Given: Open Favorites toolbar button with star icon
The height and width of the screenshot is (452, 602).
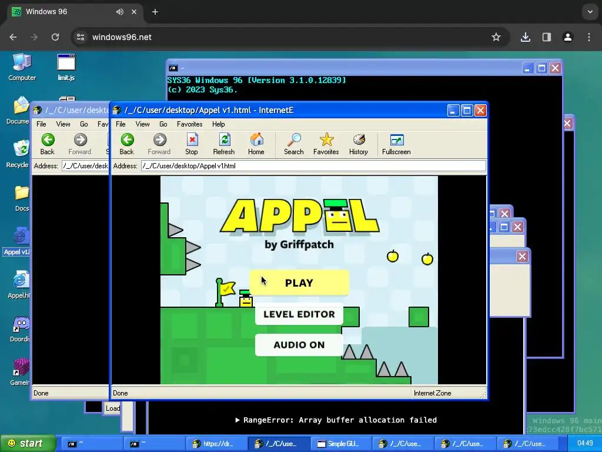Looking at the screenshot, I should (326, 144).
